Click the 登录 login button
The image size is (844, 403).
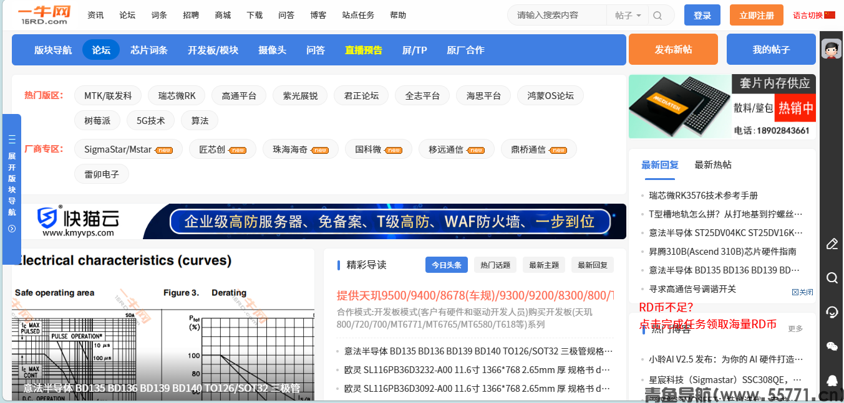pyautogui.click(x=702, y=15)
